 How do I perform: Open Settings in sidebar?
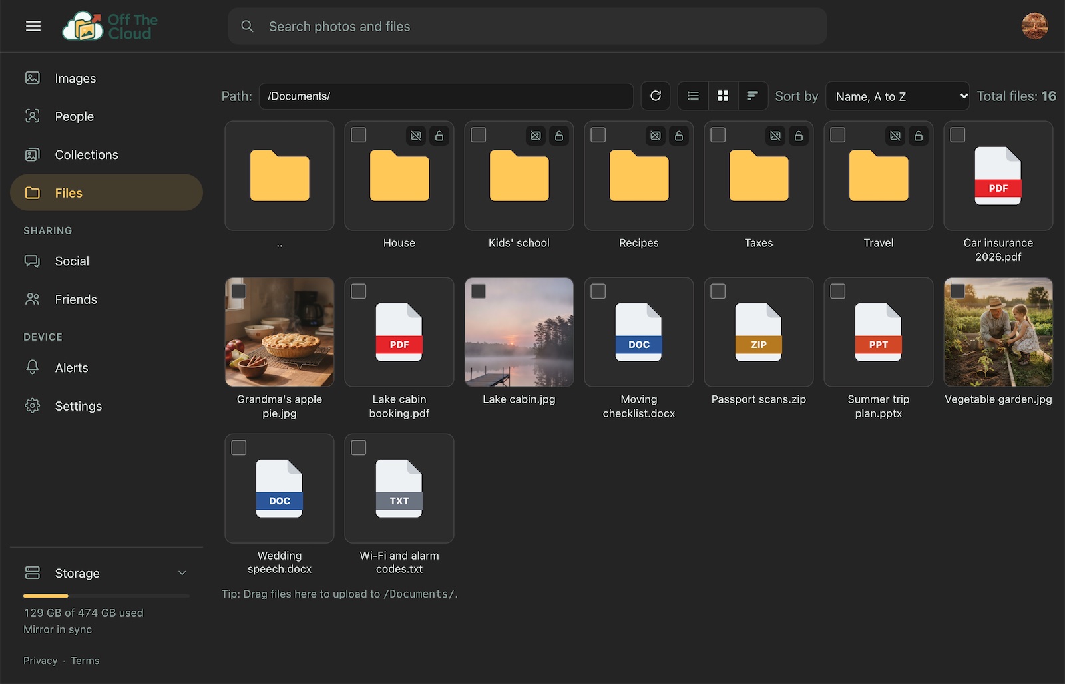[x=106, y=406]
